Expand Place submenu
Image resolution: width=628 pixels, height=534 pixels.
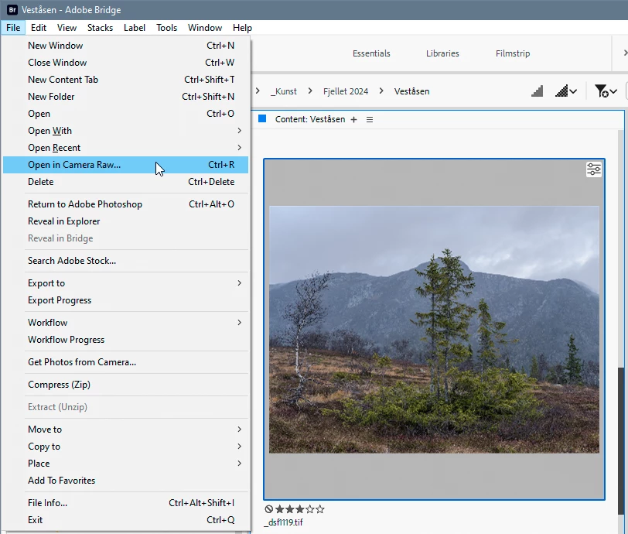(x=240, y=464)
